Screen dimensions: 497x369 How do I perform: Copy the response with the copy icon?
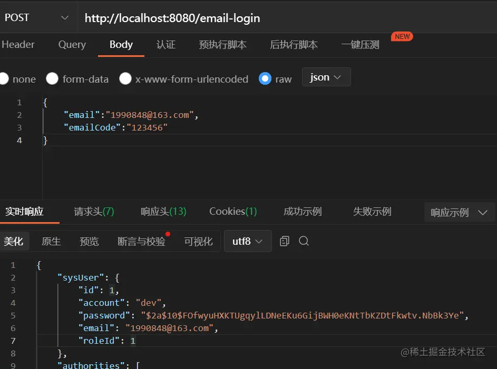(284, 241)
